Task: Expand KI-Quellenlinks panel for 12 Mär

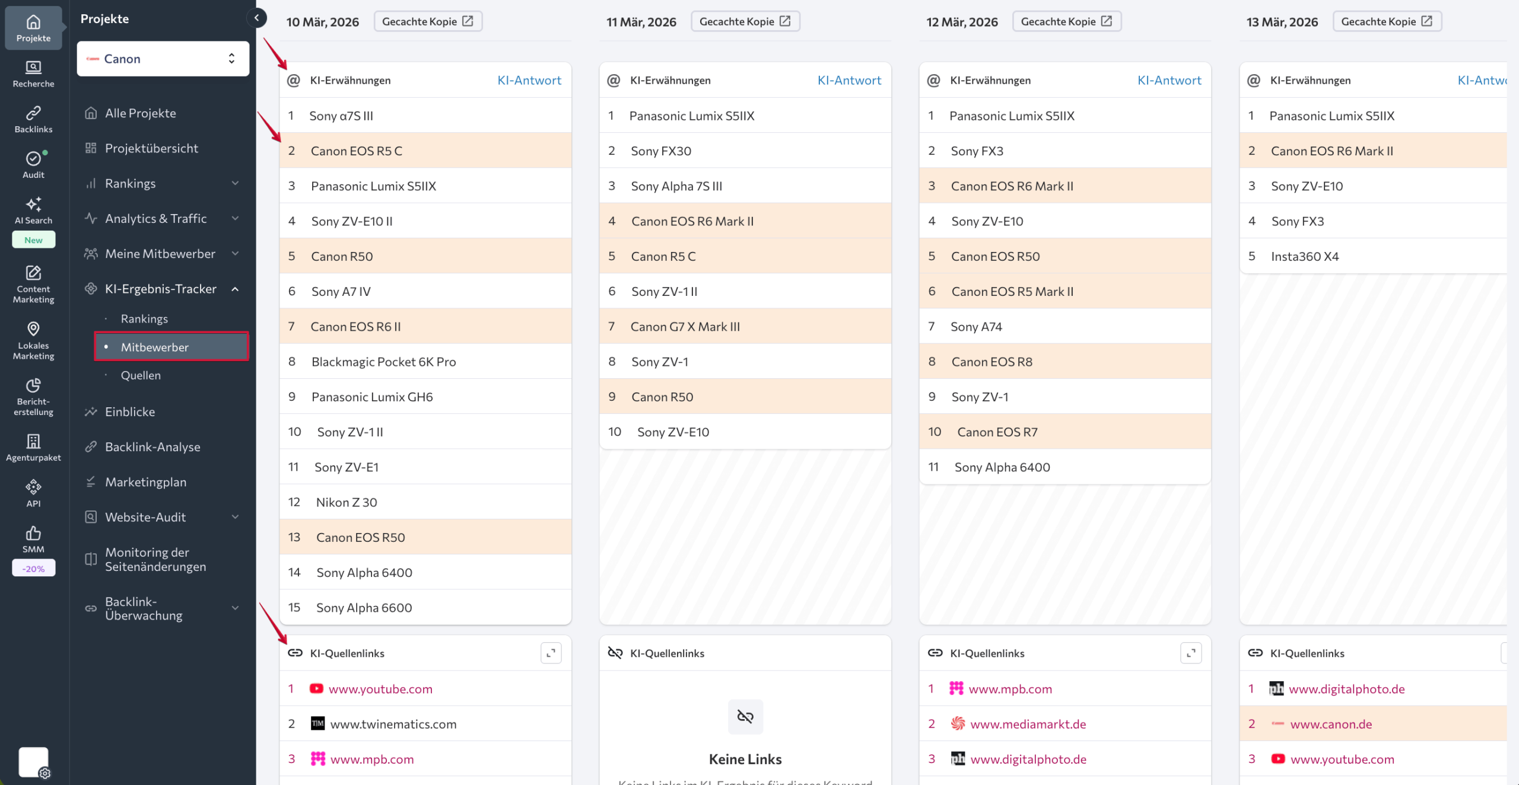Action: coord(1190,653)
